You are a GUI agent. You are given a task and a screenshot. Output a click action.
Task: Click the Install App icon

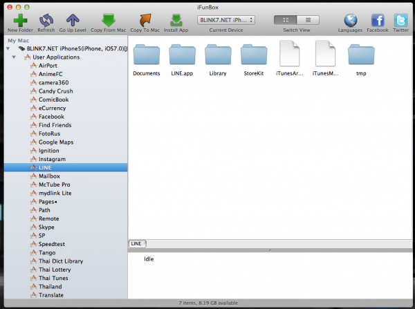point(176,20)
